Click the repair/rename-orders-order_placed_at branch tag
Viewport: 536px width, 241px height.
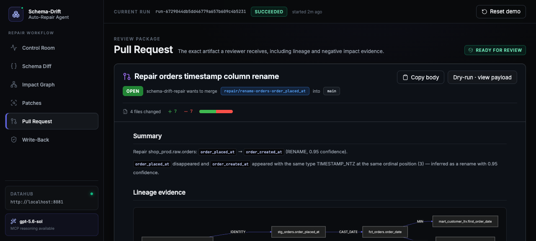[265, 91]
